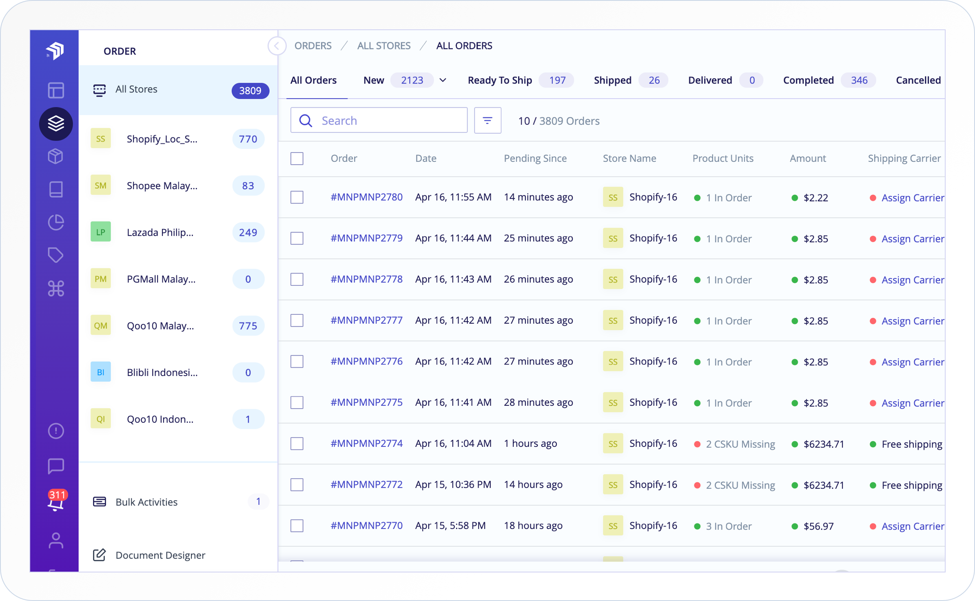Toggle the select-all orders header checkbox

[x=297, y=159]
